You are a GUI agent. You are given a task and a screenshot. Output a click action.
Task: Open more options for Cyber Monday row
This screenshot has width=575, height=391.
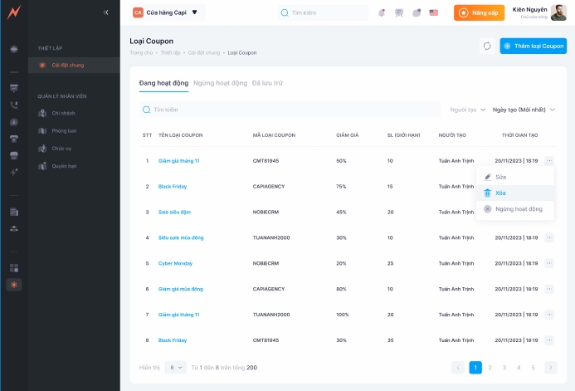point(549,263)
